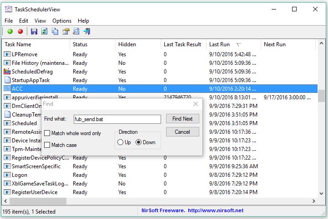Close the Find dialog with X
The width and height of the screenshot is (328, 219).
point(196,104)
